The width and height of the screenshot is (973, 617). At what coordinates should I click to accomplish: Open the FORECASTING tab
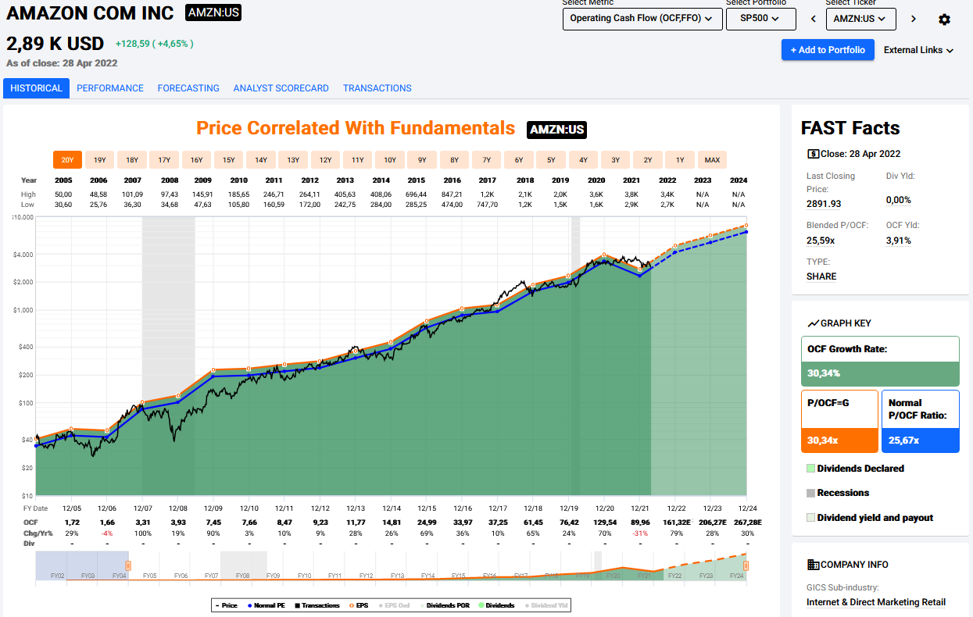(x=188, y=88)
